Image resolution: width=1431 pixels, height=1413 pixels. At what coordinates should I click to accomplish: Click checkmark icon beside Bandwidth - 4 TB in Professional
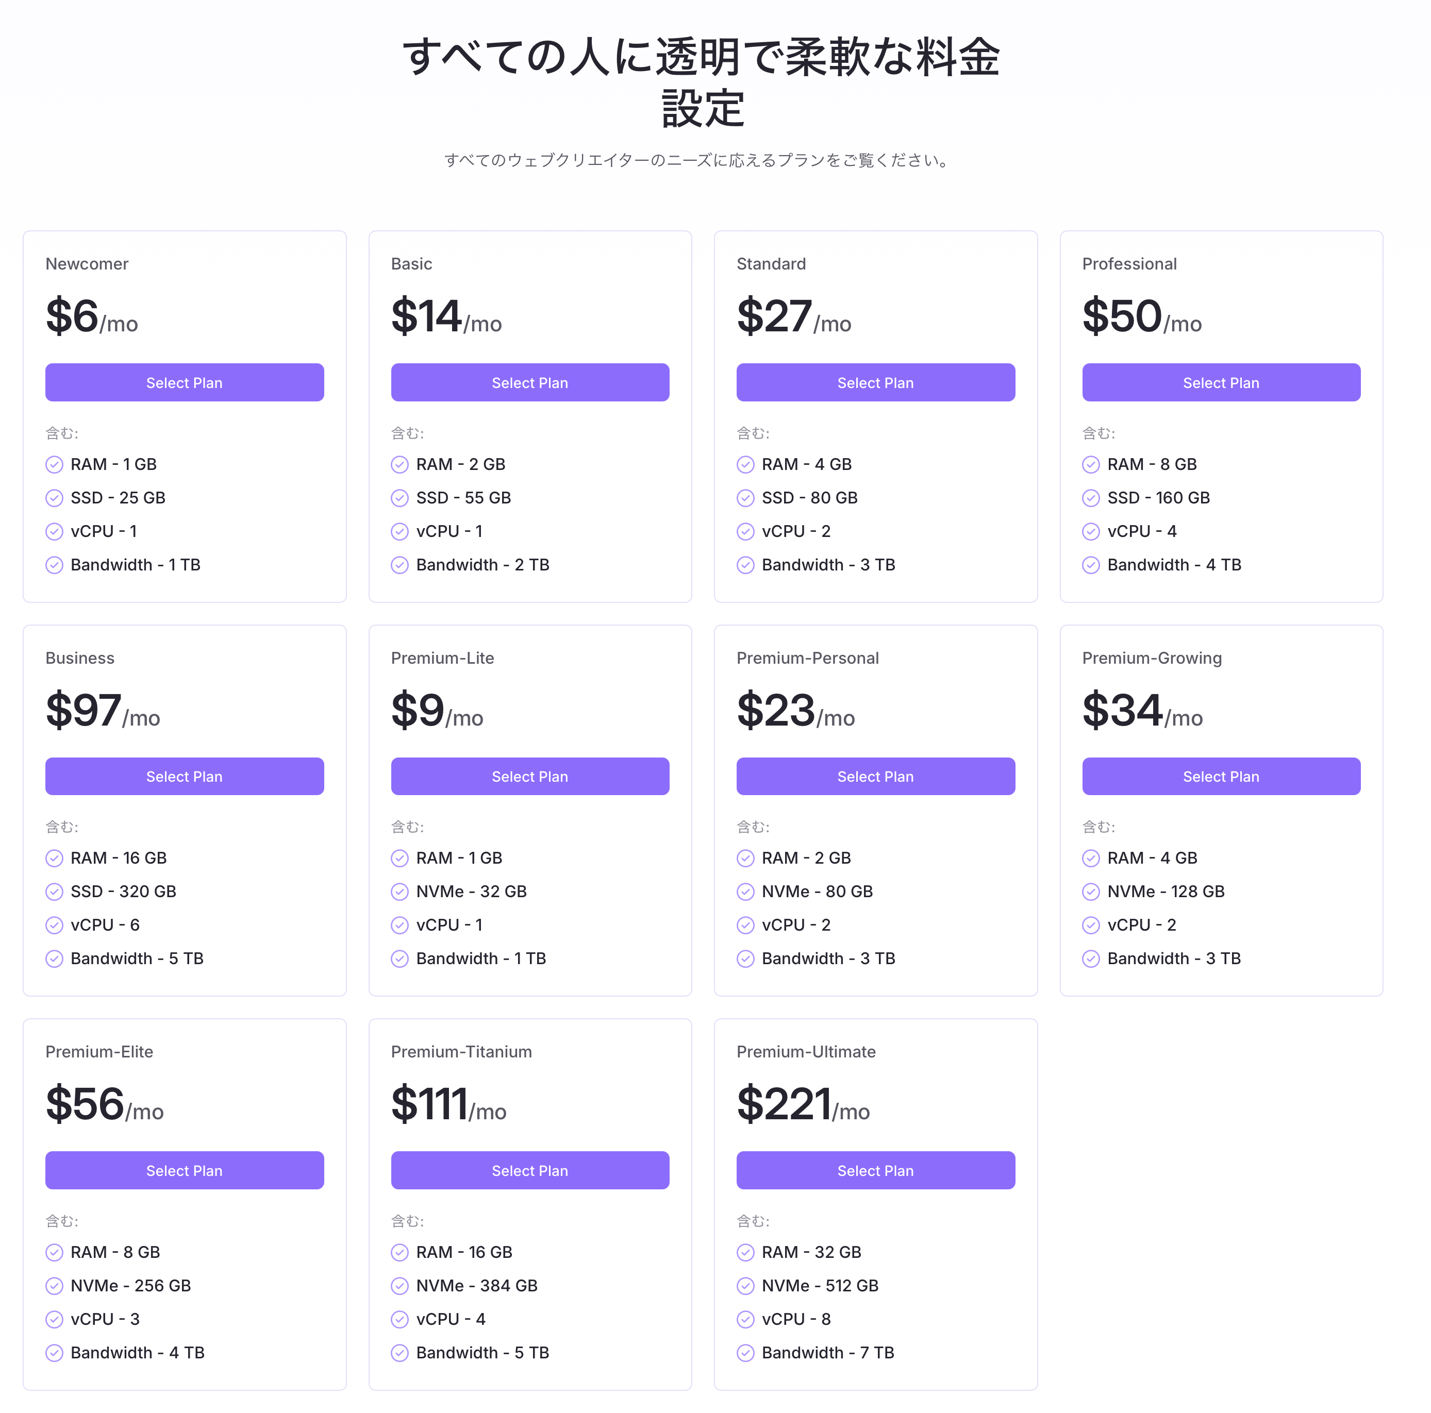point(1091,565)
